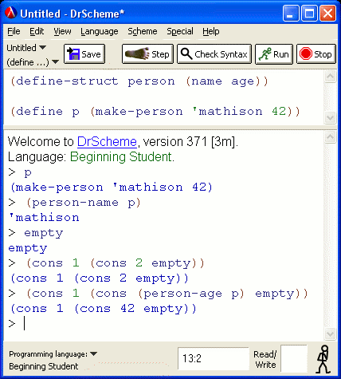Click the (define p (make-person line
The width and height of the screenshot is (341, 379).
click(155, 112)
